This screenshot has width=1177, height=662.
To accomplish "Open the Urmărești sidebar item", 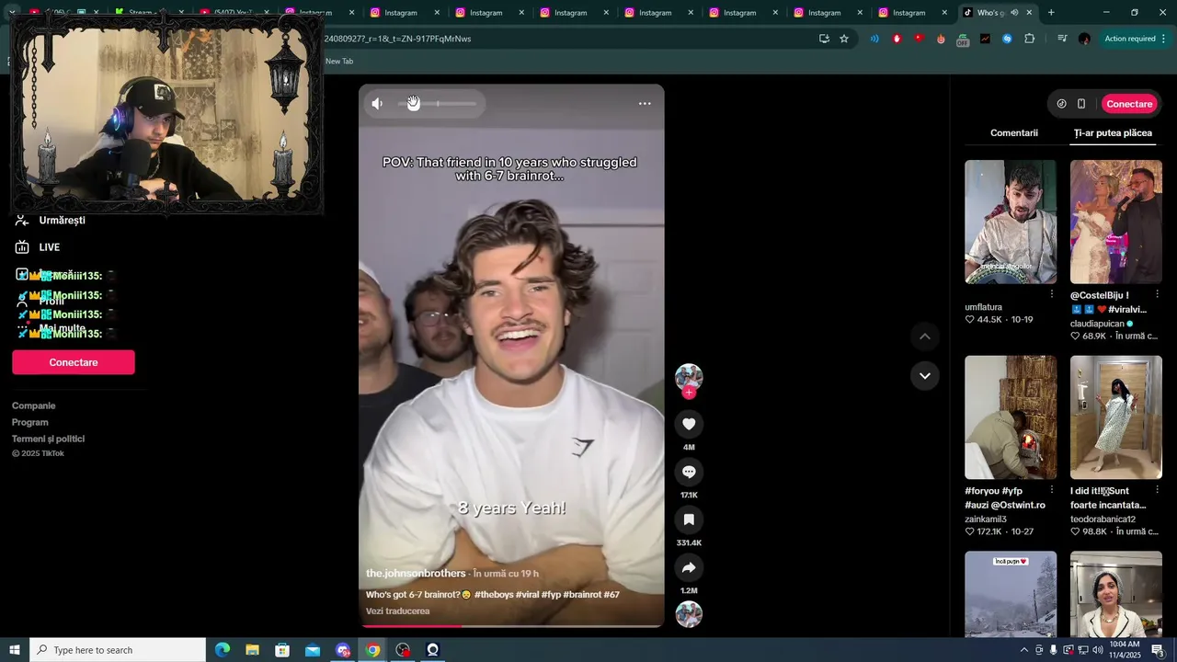I will 62,220.
